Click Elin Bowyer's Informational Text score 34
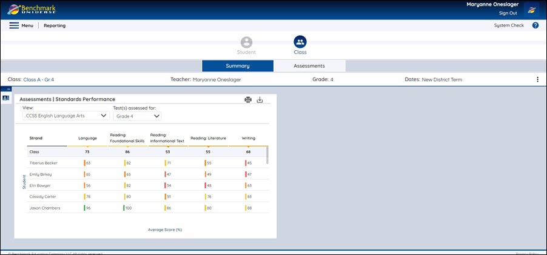Screen dimensions: 547x255 click(x=168, y=186)
